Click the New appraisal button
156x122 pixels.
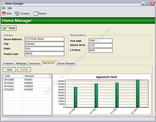[x=9, y=70]
